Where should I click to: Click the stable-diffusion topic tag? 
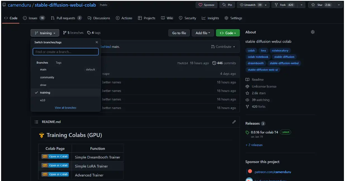[284, 57]
